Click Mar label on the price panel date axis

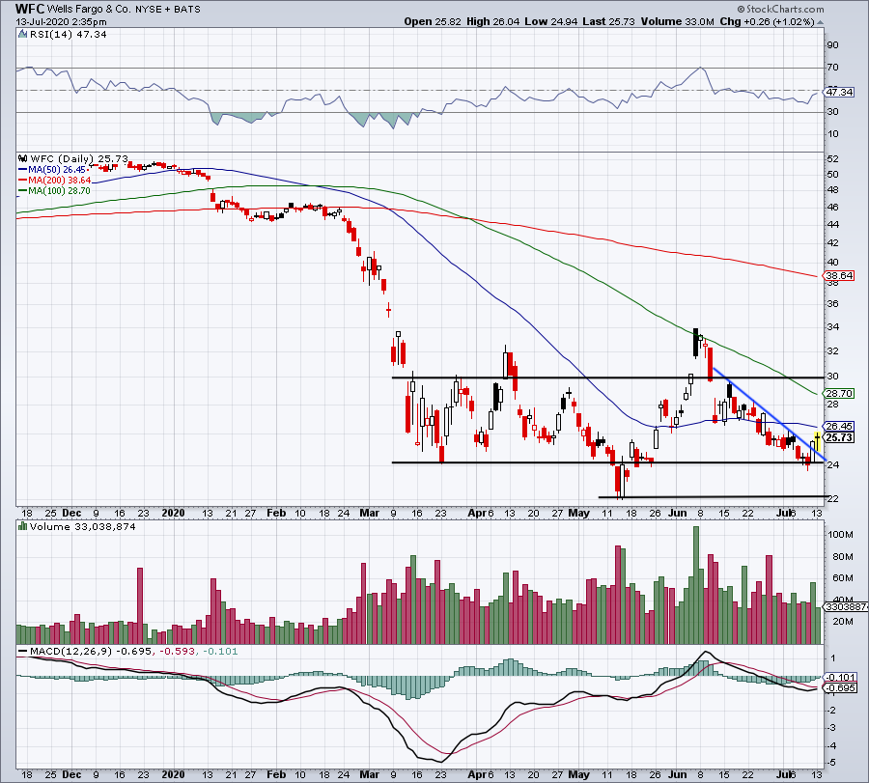pos(369,513)
